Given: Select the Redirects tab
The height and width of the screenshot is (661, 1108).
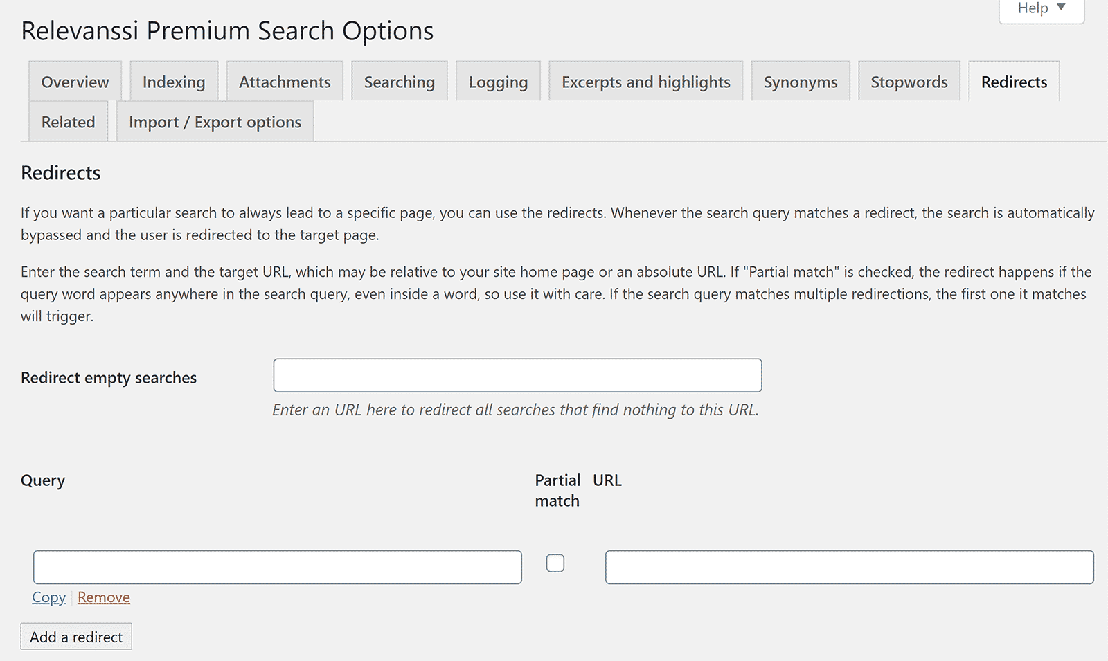Looking at the screenshot, I should [1014, 82].
